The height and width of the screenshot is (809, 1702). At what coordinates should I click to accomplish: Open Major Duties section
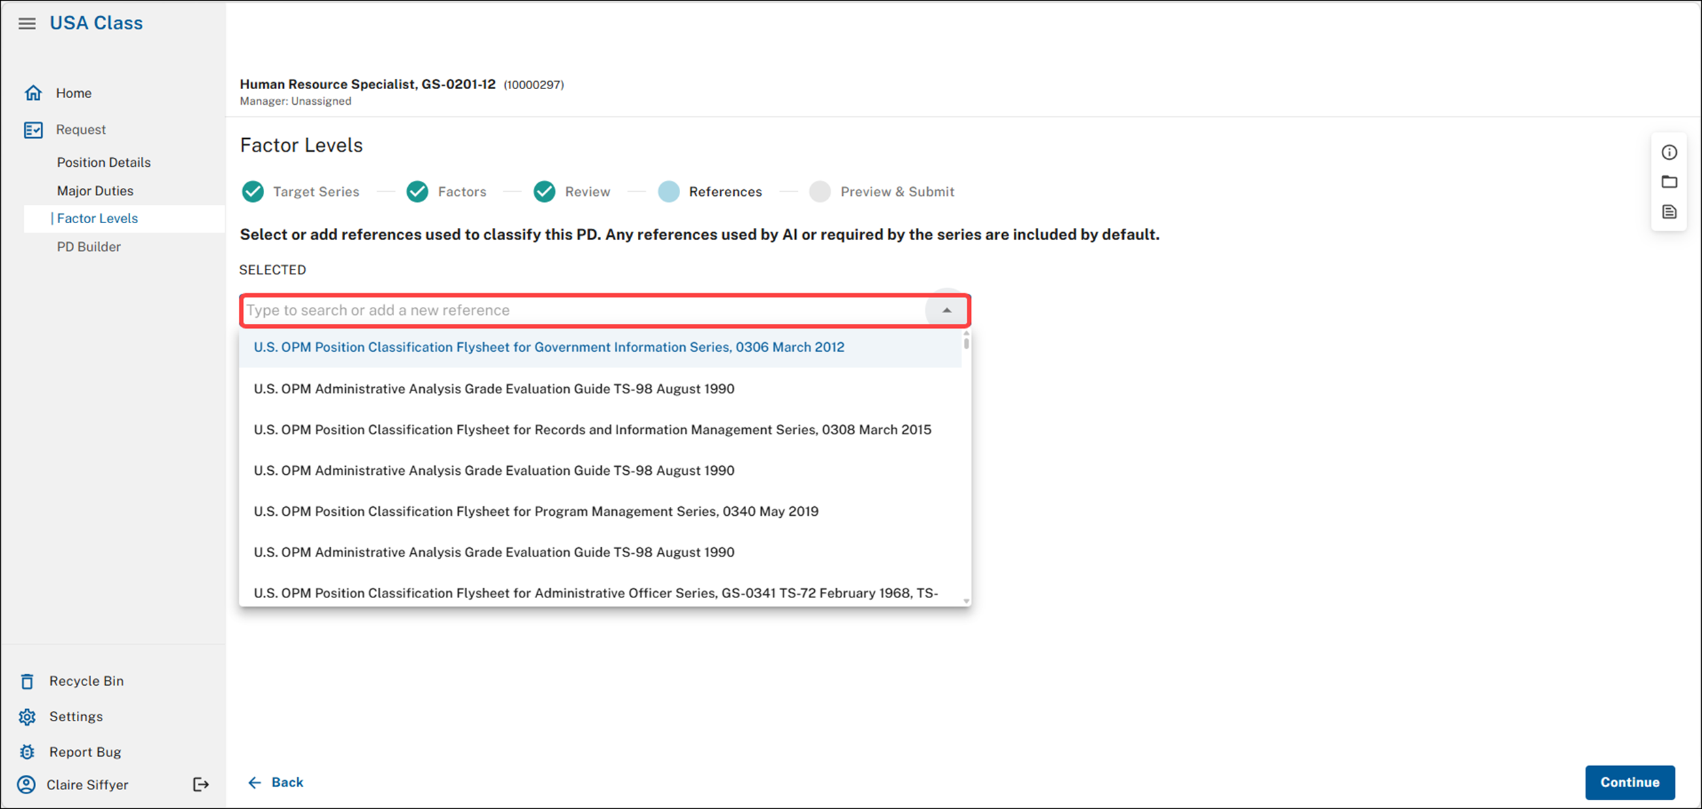[95, 191]
